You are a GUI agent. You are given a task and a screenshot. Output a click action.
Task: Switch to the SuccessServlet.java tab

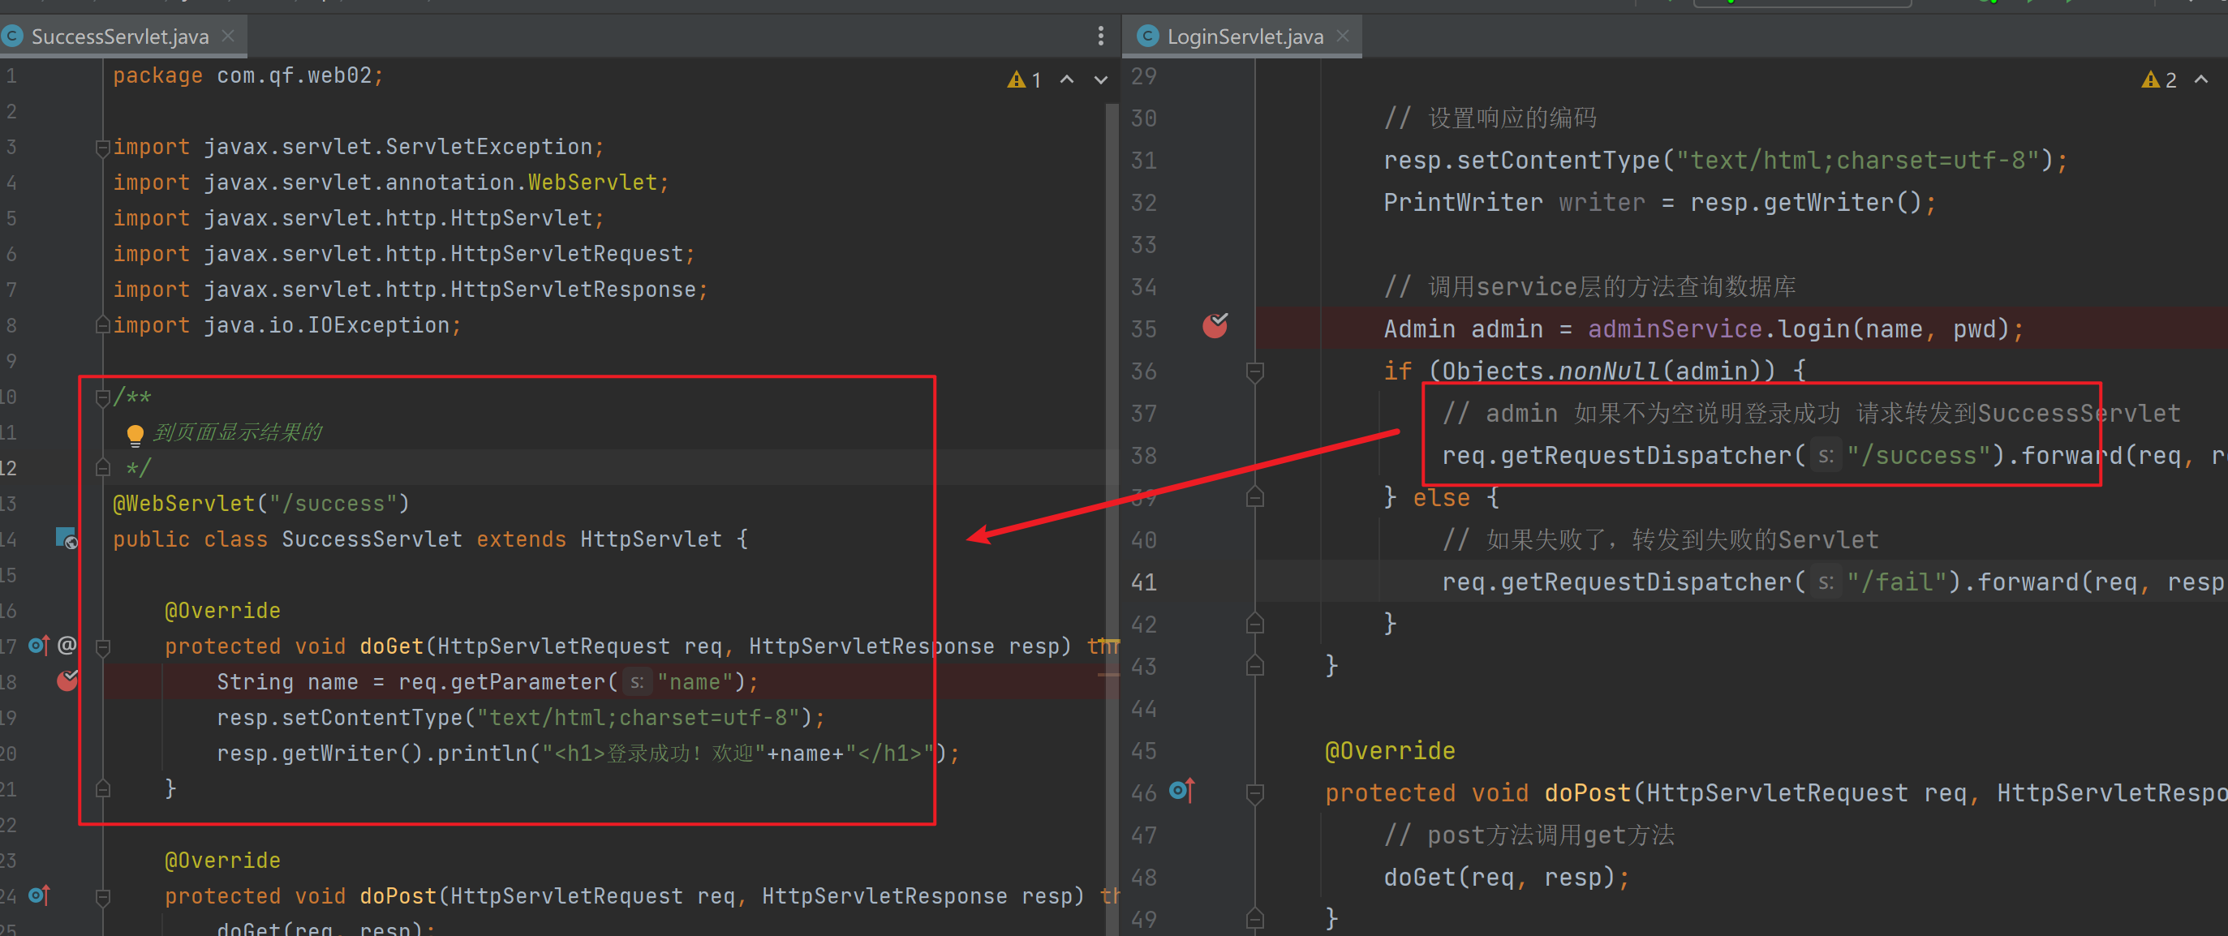(119, 36)
